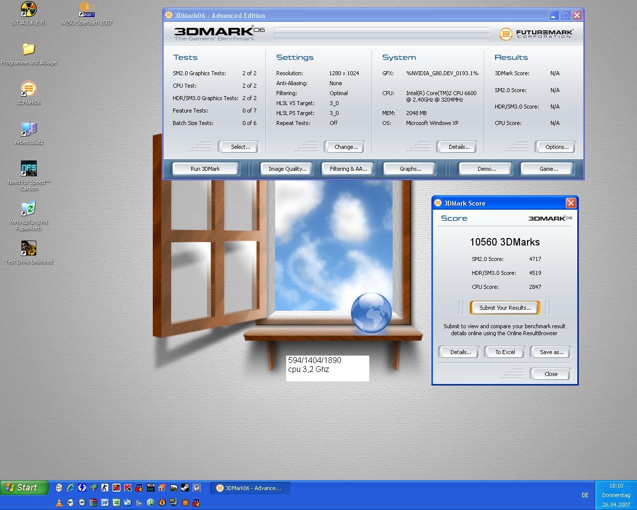Click MEM value 2048 MB
This screenshot has height=510, width=637.
pos(416,113)
